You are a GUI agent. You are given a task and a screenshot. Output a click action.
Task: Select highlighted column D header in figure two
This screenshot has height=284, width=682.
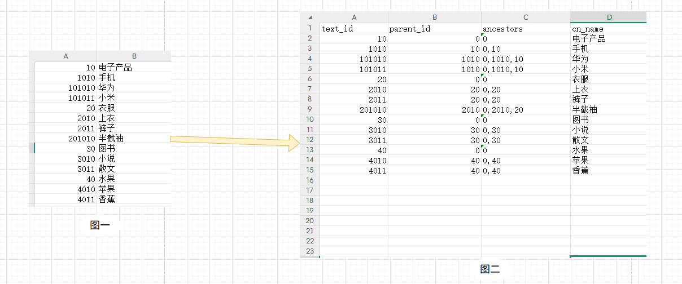(608, 17)
